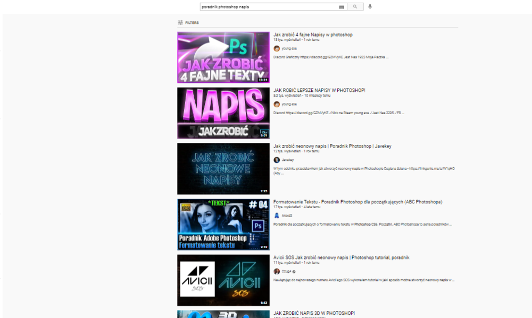The width and height of the screenshot is (532, 318).
Task: Open young exe channel name under '4 fajne Napisy'
Action: pyautogui.click(x=289, y=48)
